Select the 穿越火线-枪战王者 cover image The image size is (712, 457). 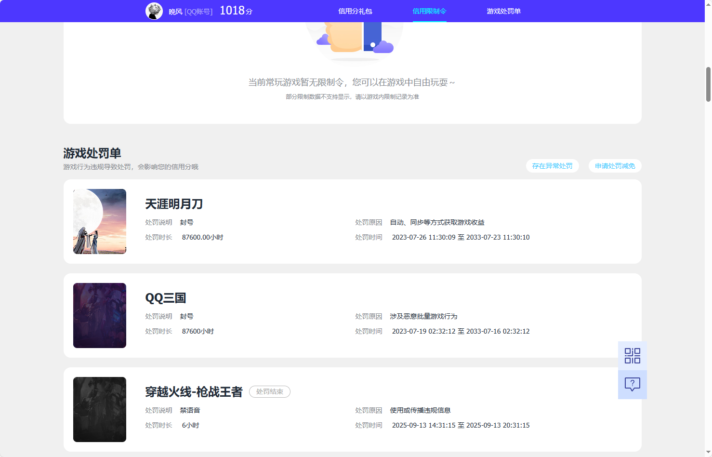(100, 409)
